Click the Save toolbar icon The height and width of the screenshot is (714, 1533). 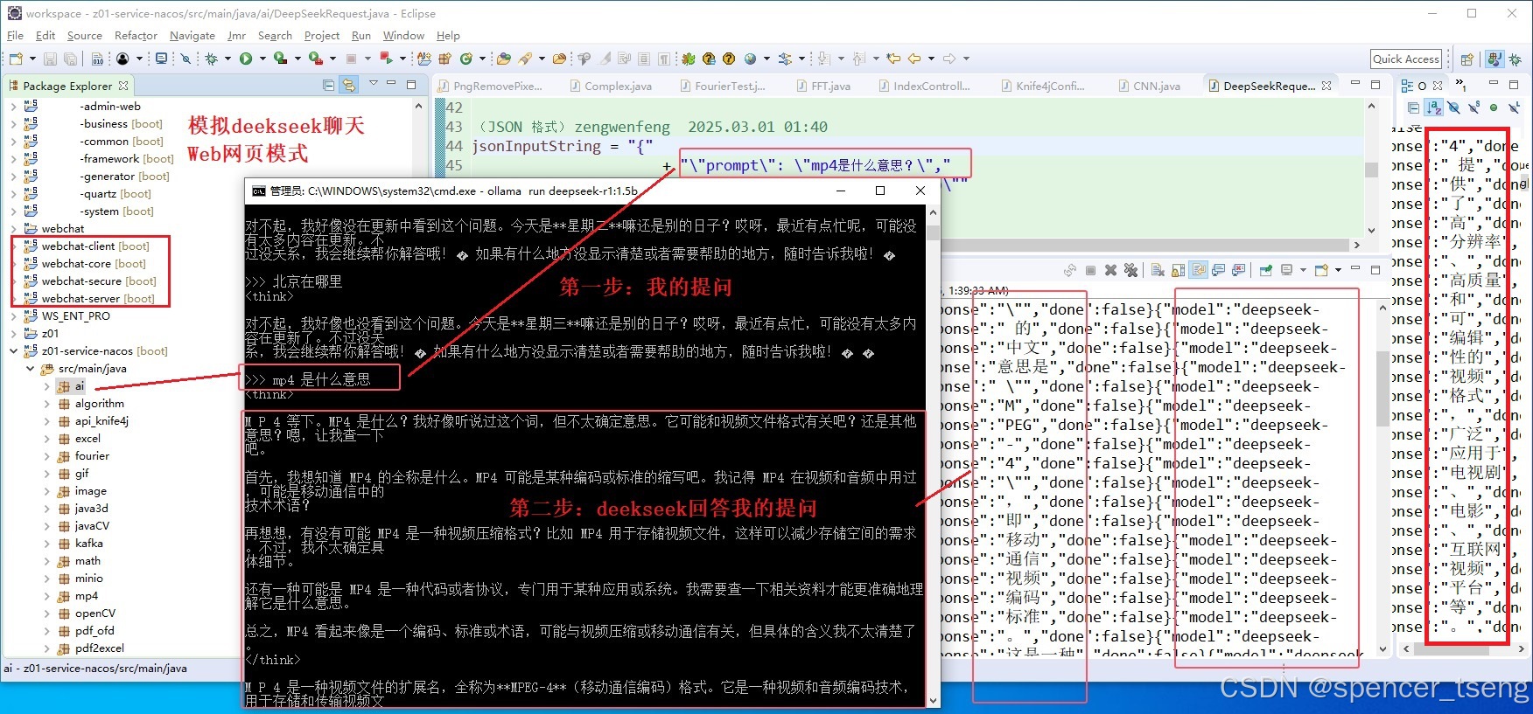coord(50,59)
